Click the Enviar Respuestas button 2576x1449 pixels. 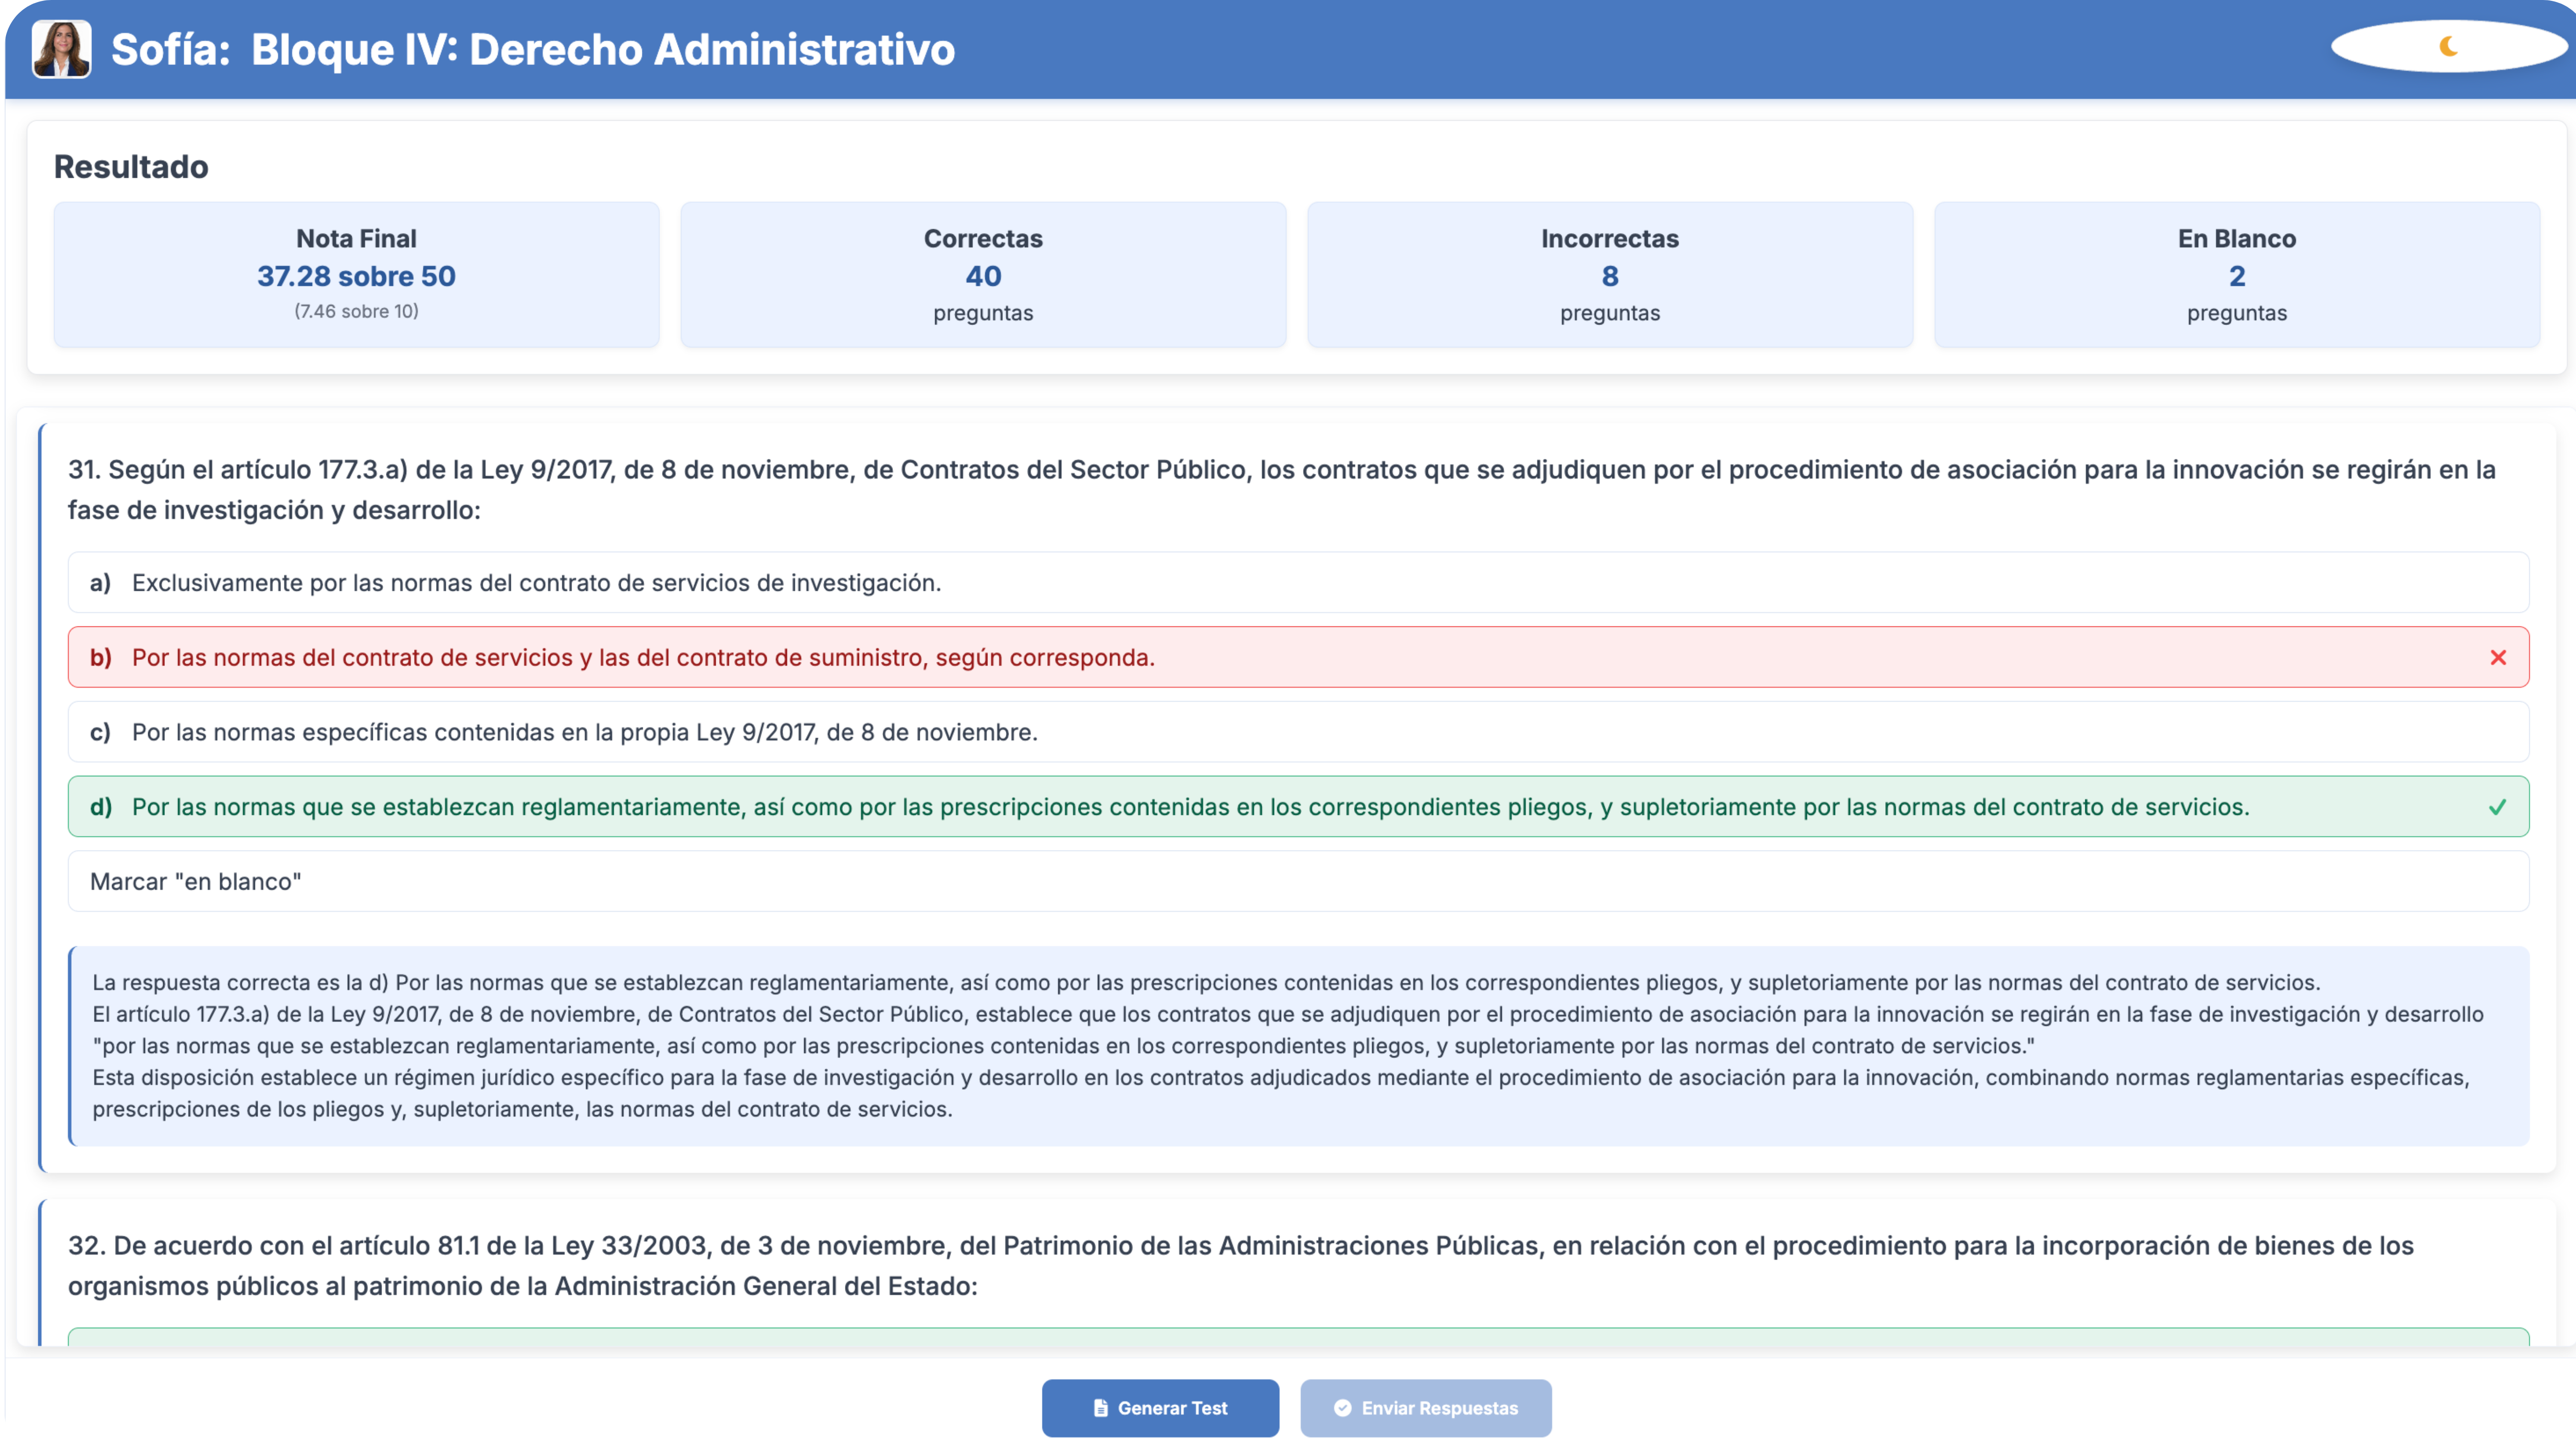pos(1426,1408)
